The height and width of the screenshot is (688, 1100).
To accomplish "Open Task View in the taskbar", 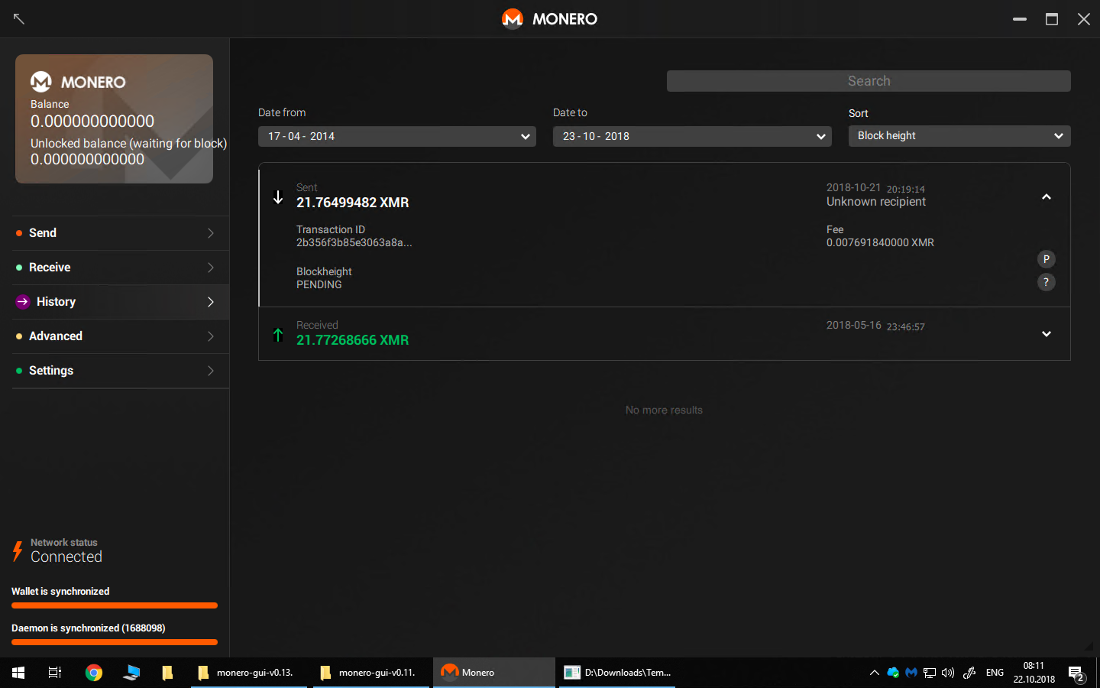I will point(55,673).
